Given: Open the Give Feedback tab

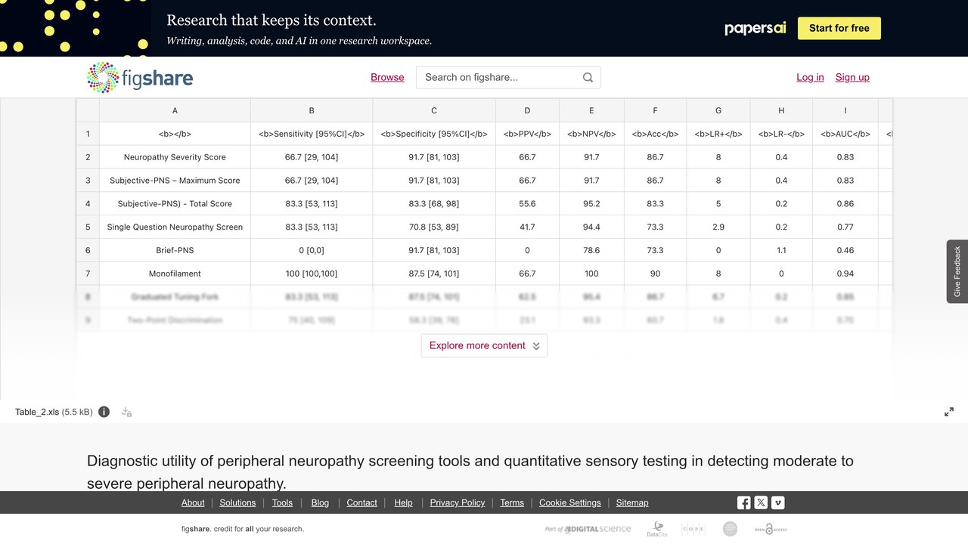Looking at the screenshot, I should pyautogui.click(x=957, y=271).
